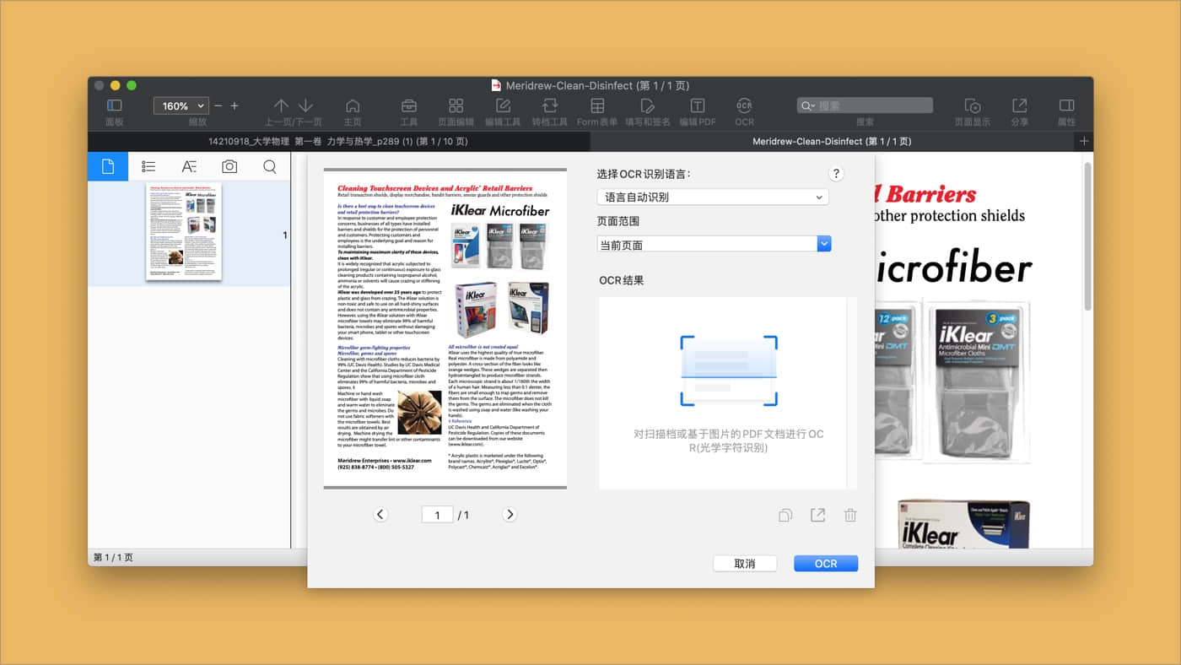The height and width of the screenshot is (665, 1181).
Task: Click the vertical scrollbar of main document
Action: pyautogui.click(x=1087, y=236)
